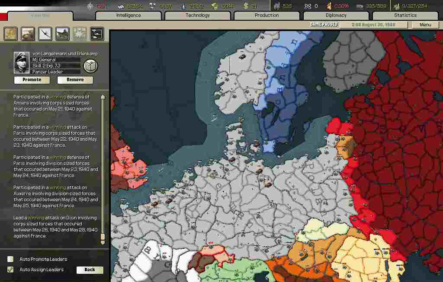Click the GAME PAUSED indicator
The image size is (443, 282).
click(324, 25)
